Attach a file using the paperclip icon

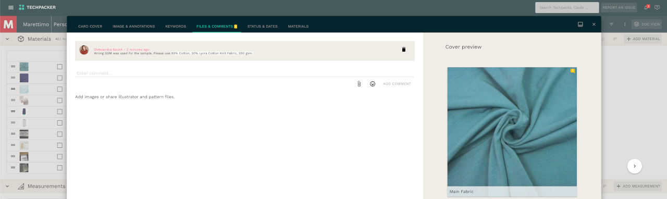tap(359, 84)
